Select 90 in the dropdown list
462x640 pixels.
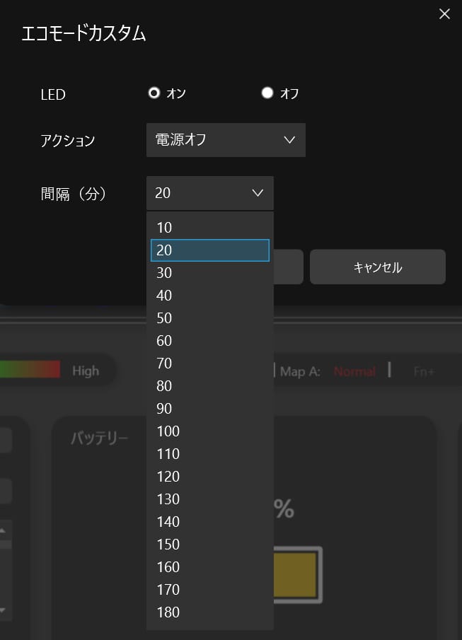209,409
